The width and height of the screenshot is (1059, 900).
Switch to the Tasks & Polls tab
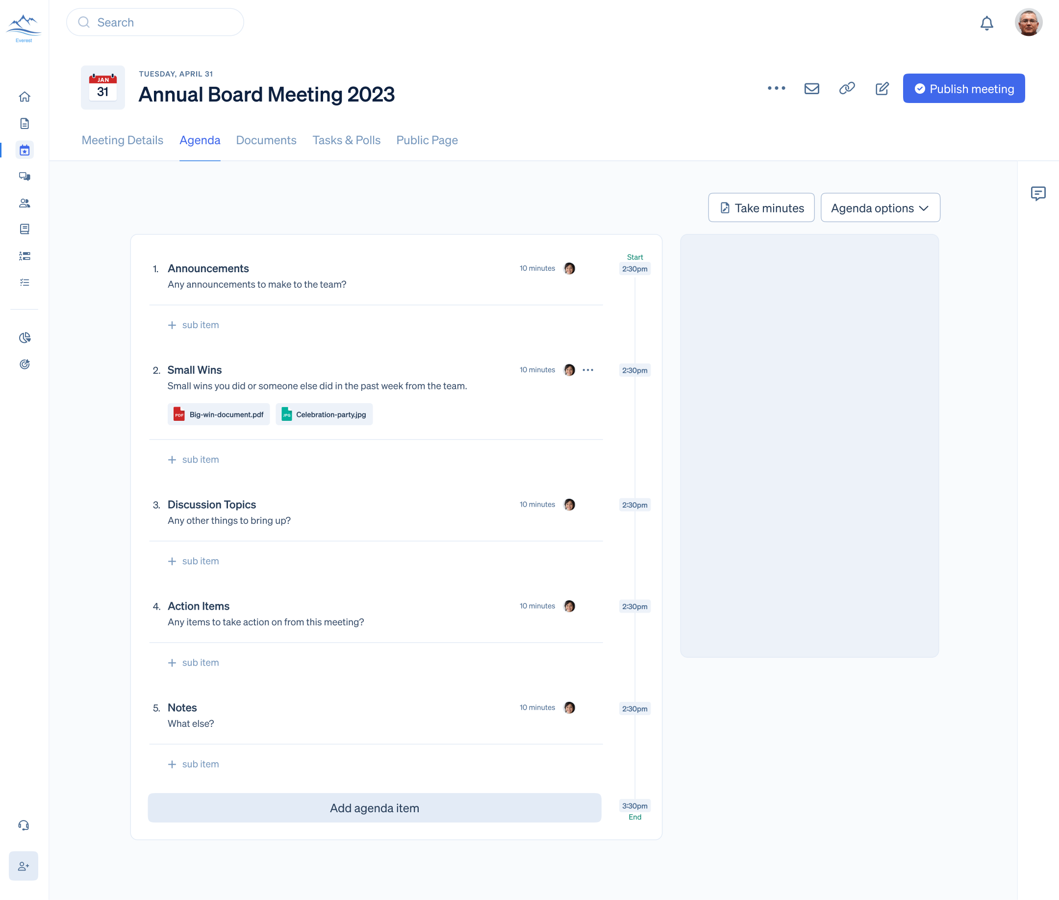(346, 140)
